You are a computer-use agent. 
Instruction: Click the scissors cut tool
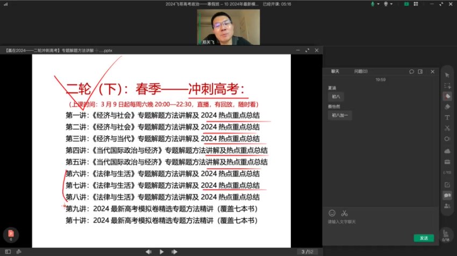coord(447,128)
